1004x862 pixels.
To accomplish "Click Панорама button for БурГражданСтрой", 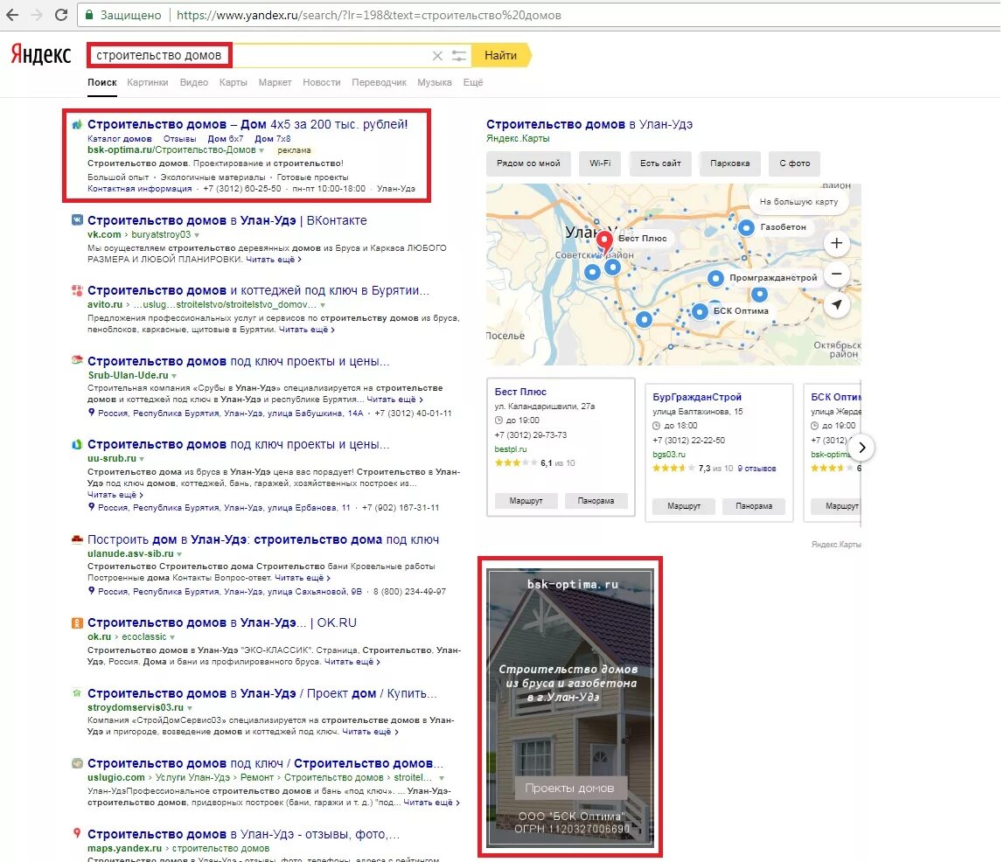I will 754,505.
